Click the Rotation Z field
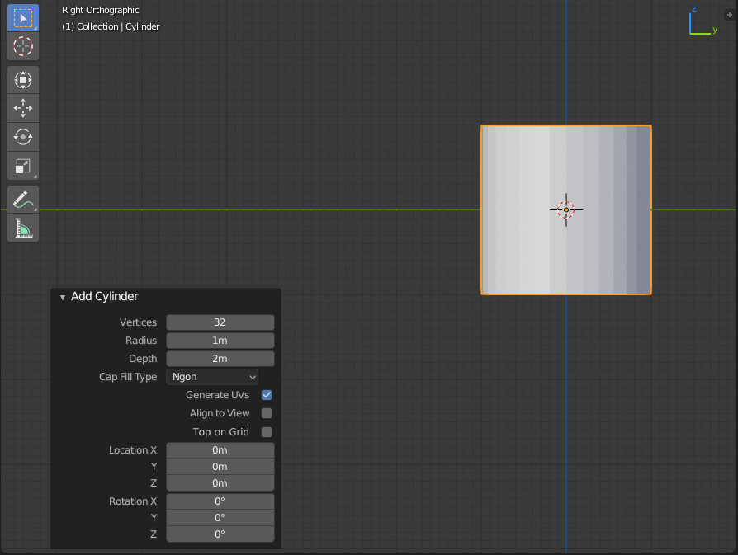The width and height of the screenshot is (738, 555). coord(220,534)
